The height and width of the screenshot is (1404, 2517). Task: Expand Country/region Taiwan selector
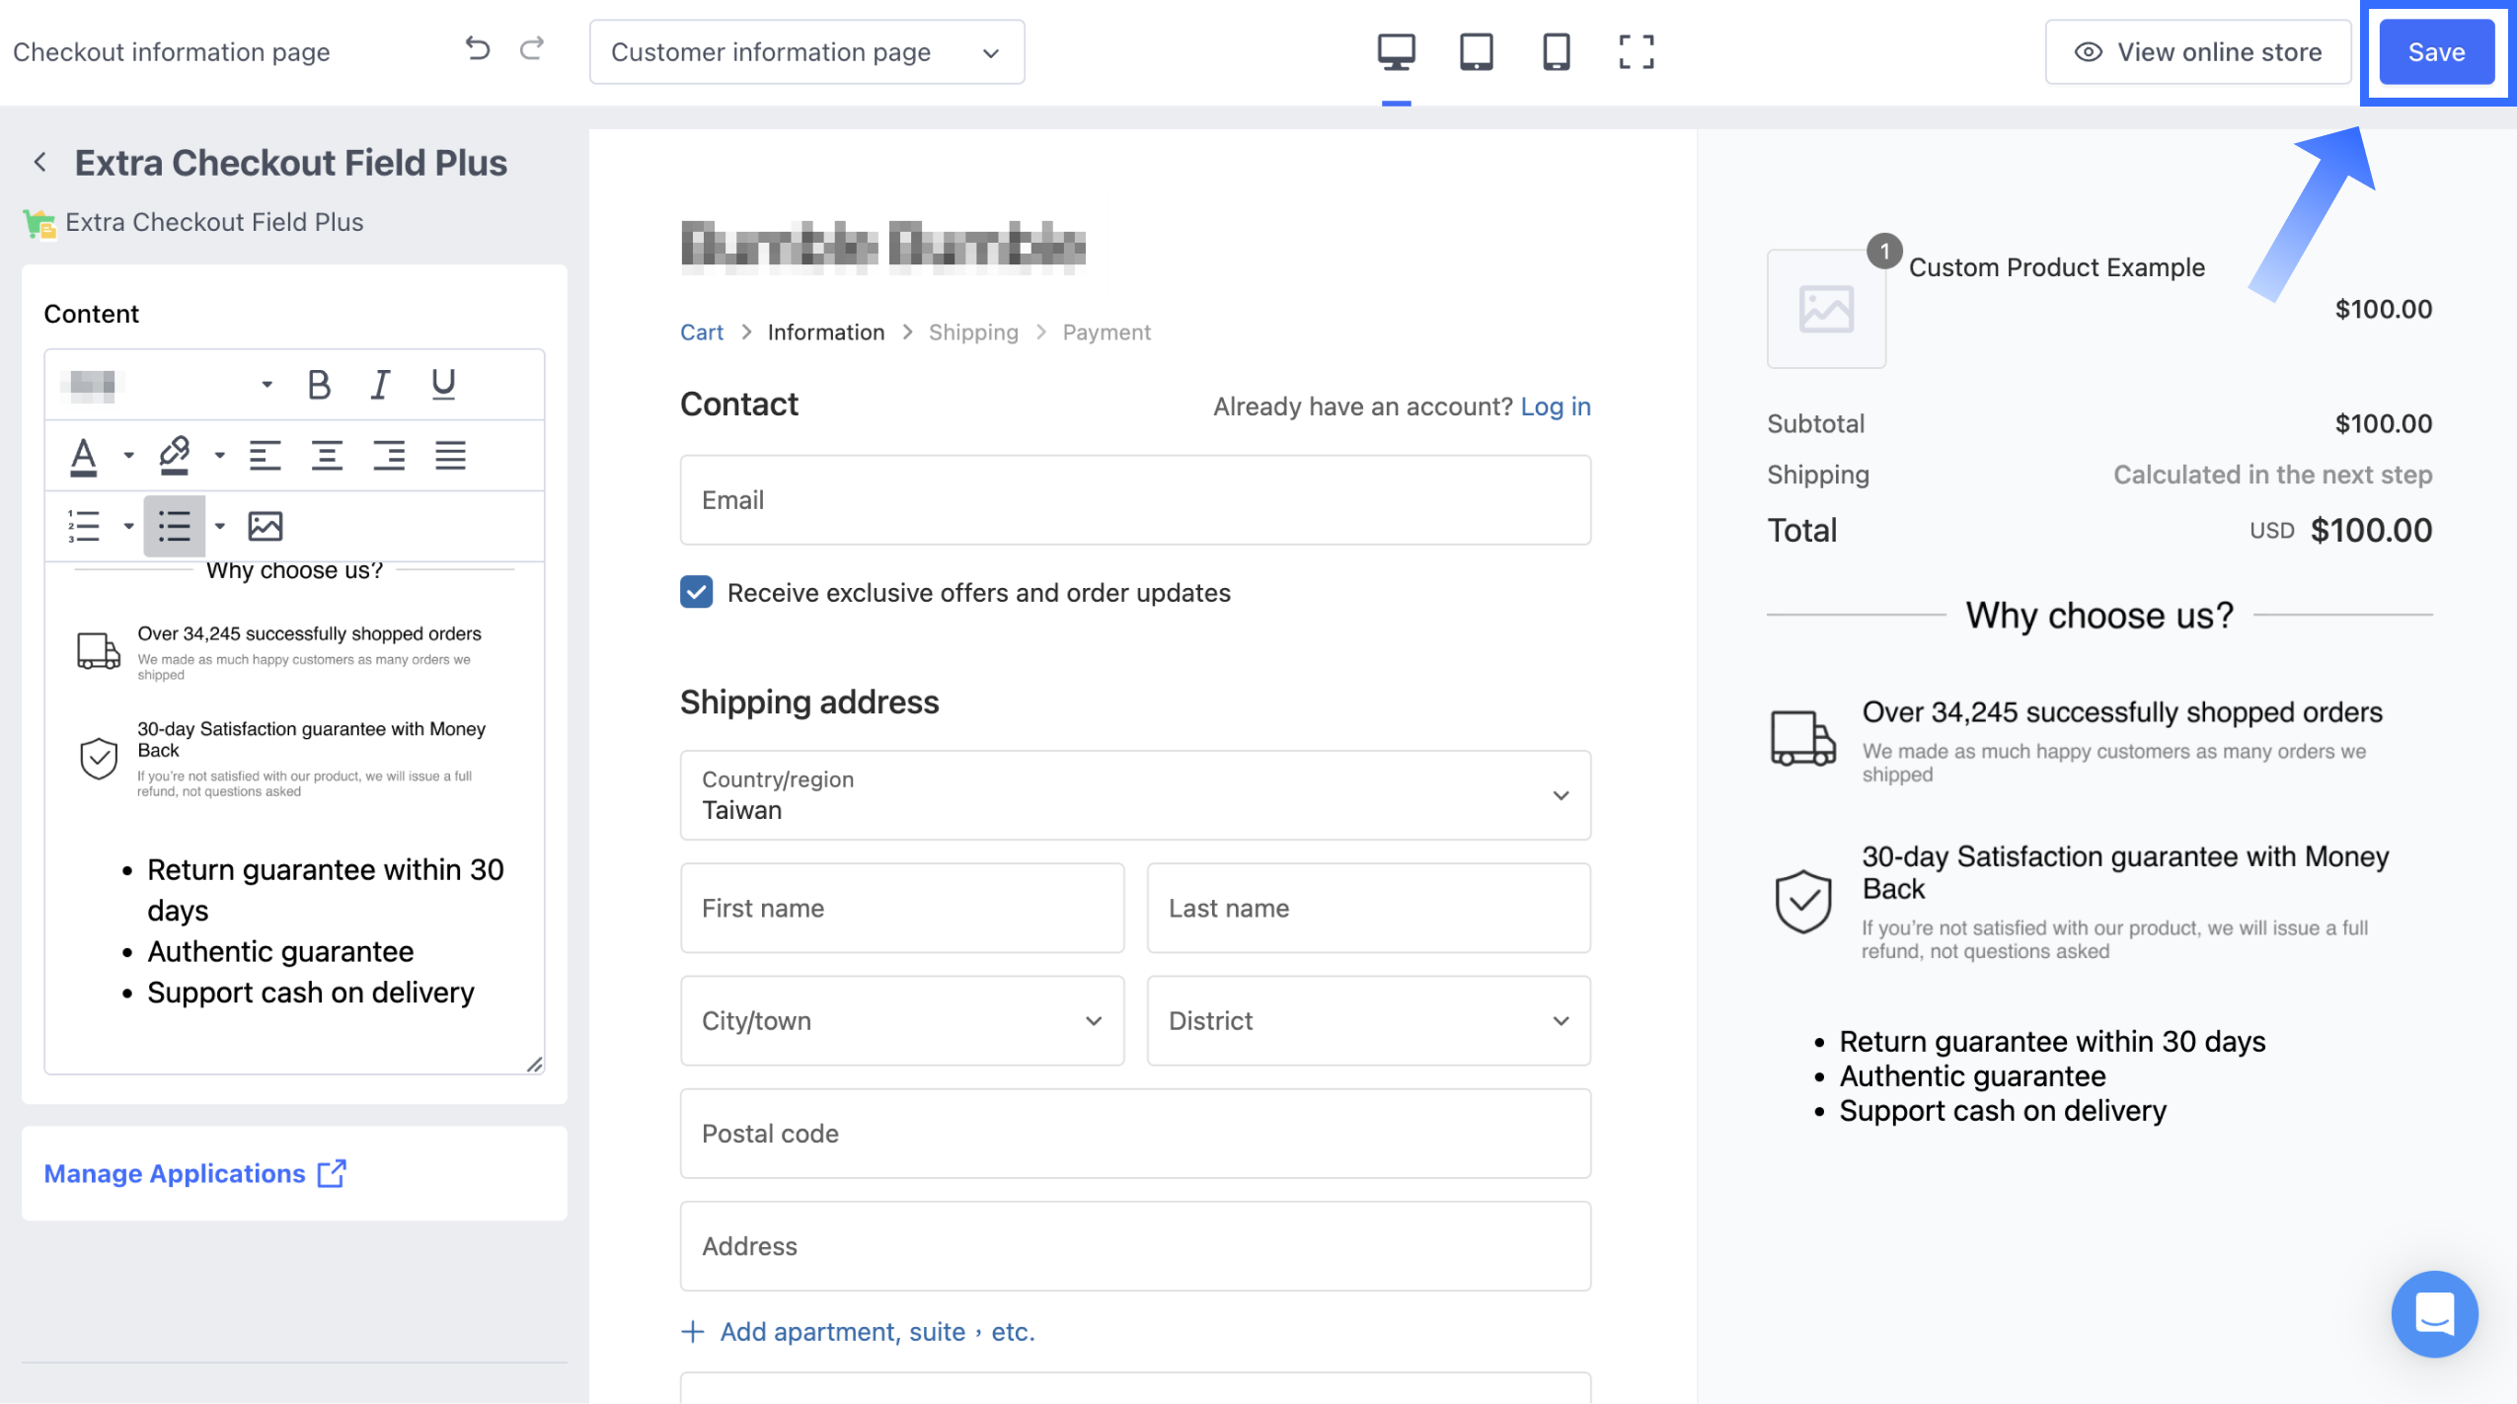tap(1134, 795)
